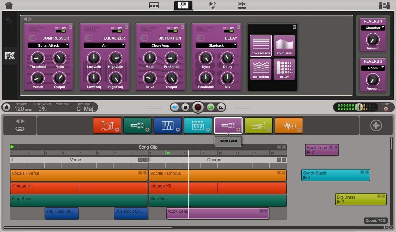Image resolution: width=396 pixels, height=232 pixels.
Task: Open the Slapback delay preset dropdown
Action: click(217, 45)
